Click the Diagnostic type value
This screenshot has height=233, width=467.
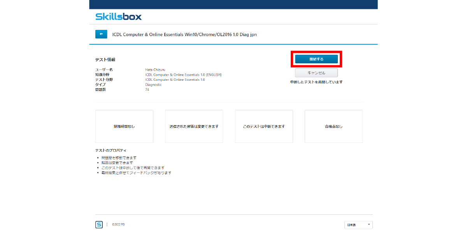153,85
